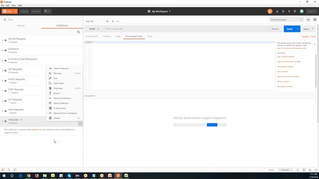Choose Rename from context menu
This screenshot has width=319, height=179.
click(65, 73)
